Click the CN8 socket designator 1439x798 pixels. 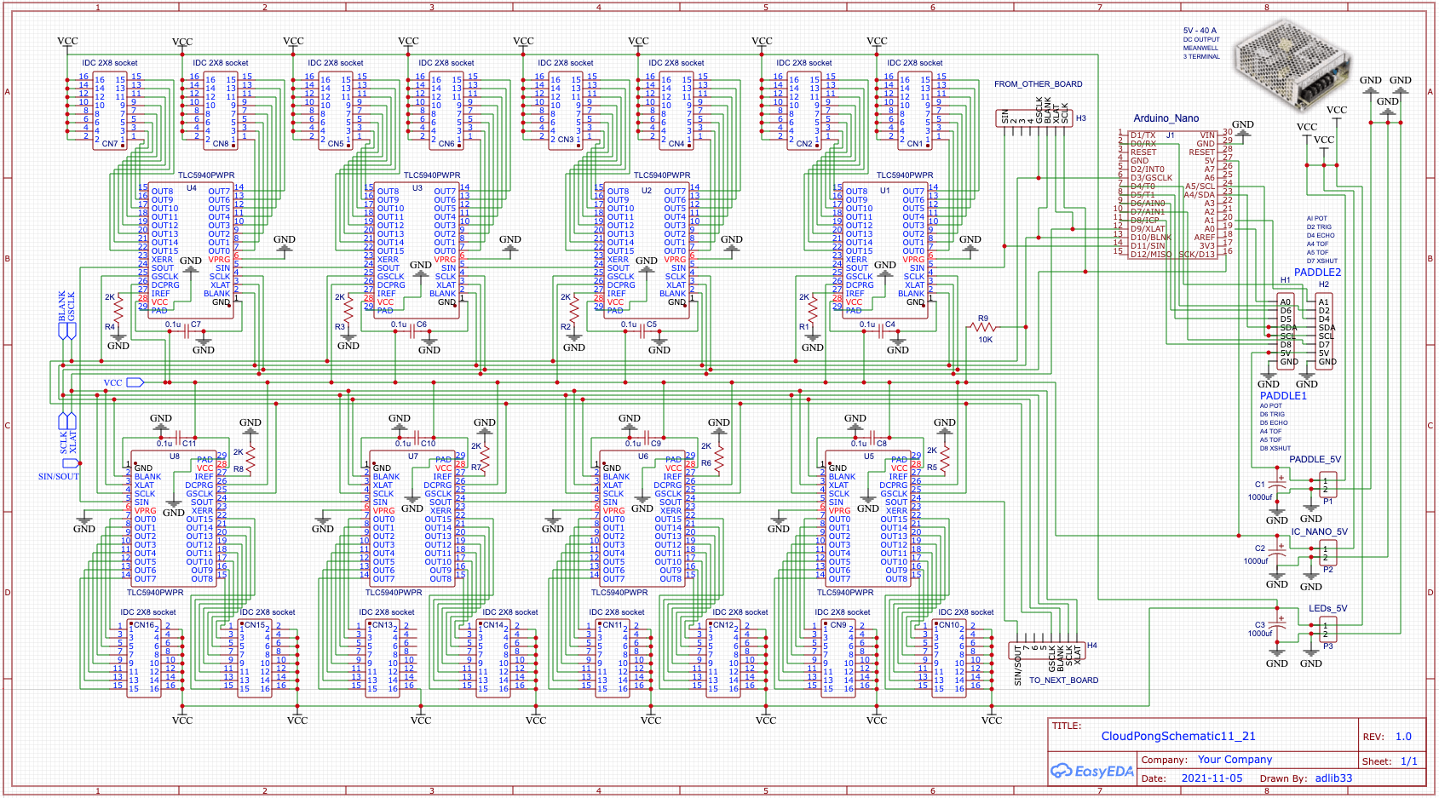click(220, 144)
